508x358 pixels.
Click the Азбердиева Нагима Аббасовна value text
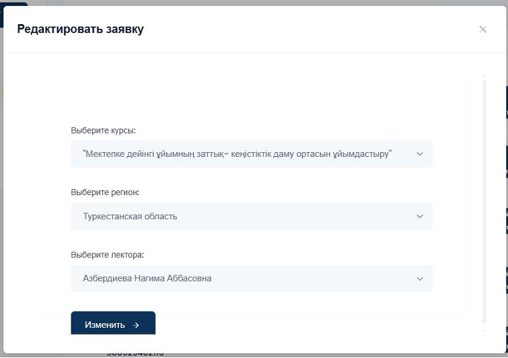[x=147, y=278]
